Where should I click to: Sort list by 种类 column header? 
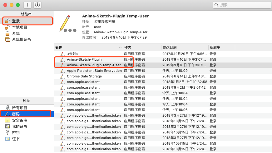[x=141, y=47]
